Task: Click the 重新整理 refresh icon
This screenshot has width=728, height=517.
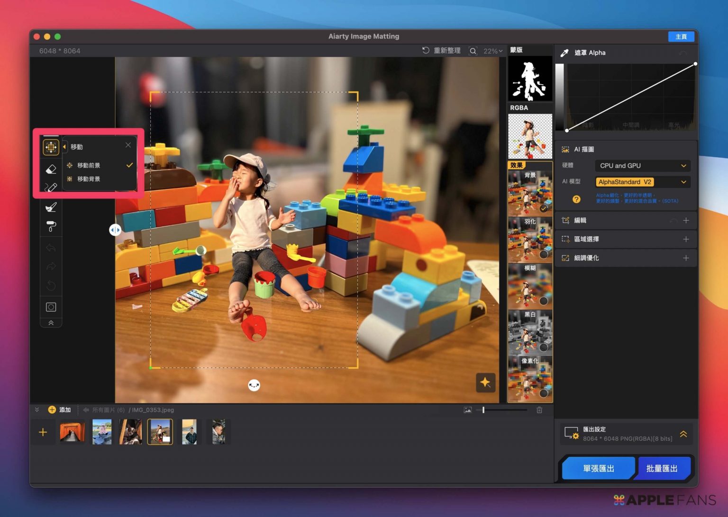Action: point(426,51)
